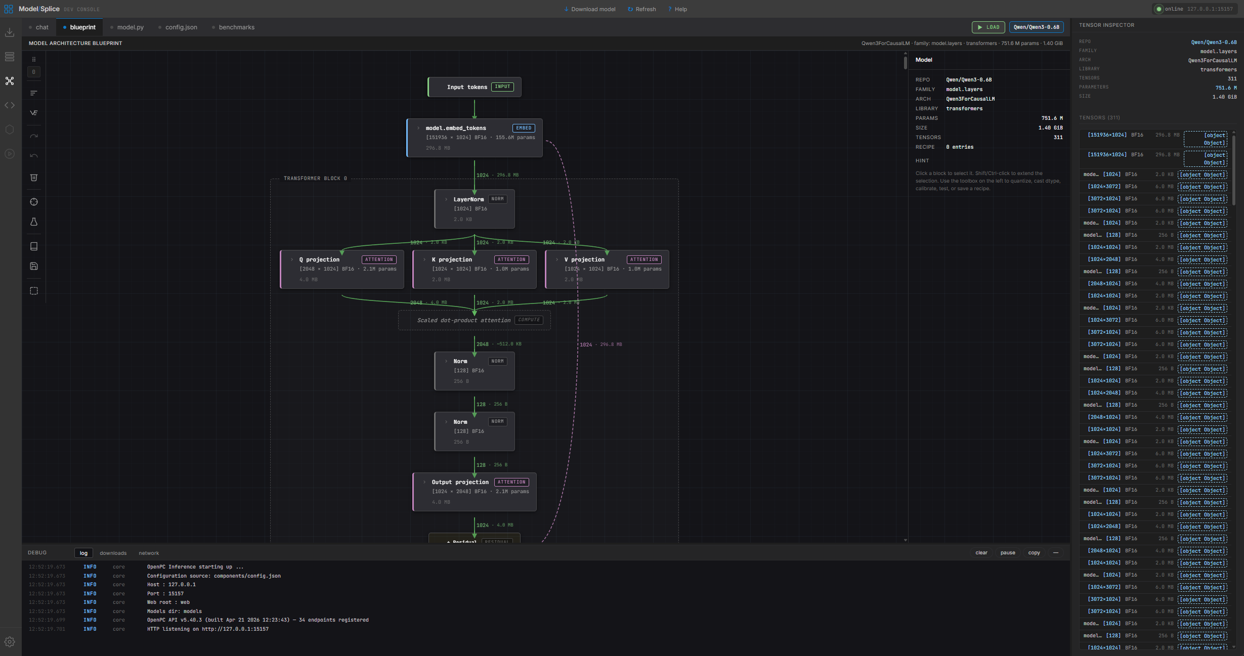The image size is (1244, 656).
Task: Expand the Output projection node chevron
Action: (424, 482)
